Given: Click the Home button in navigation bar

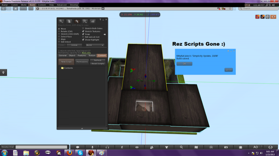Looking at the screenshot, I should pos(16,9).
